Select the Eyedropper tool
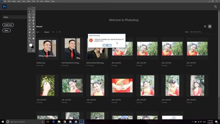Viewport: 220px width, 124px height. [x=30, y=21]
